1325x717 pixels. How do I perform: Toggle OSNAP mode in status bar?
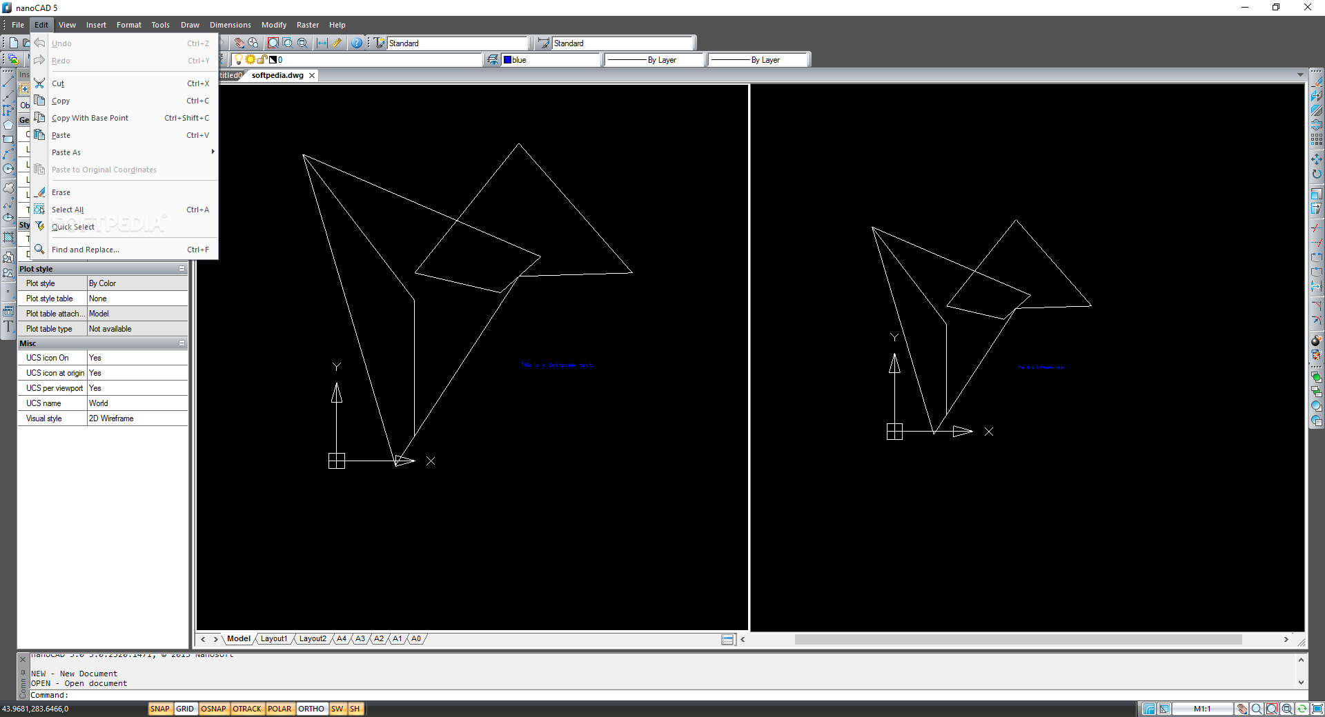point(214,709)
